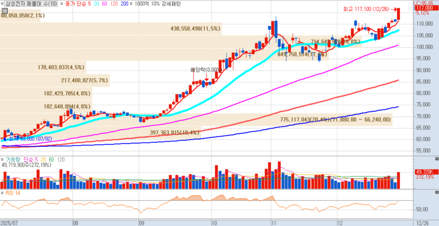This screenshot has height=226, width=439.
Task: Click the 182,648,894(4.8%) volume profile bar
Action: (46, 106)
